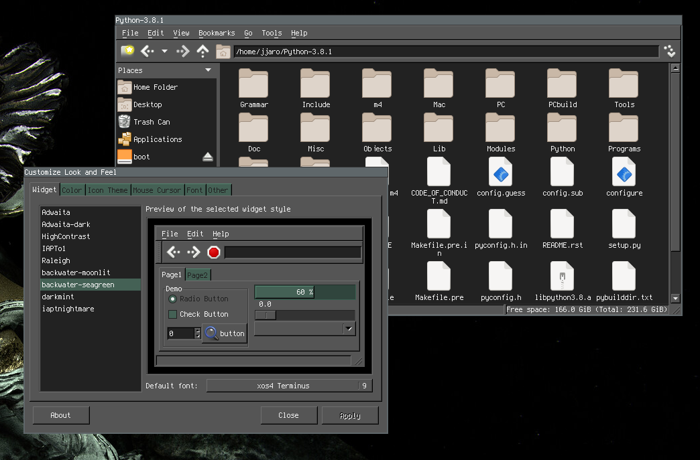Eject the boot volume
Image resolution: width=700 pixels, height=460 pixels.
coord(208,157)
